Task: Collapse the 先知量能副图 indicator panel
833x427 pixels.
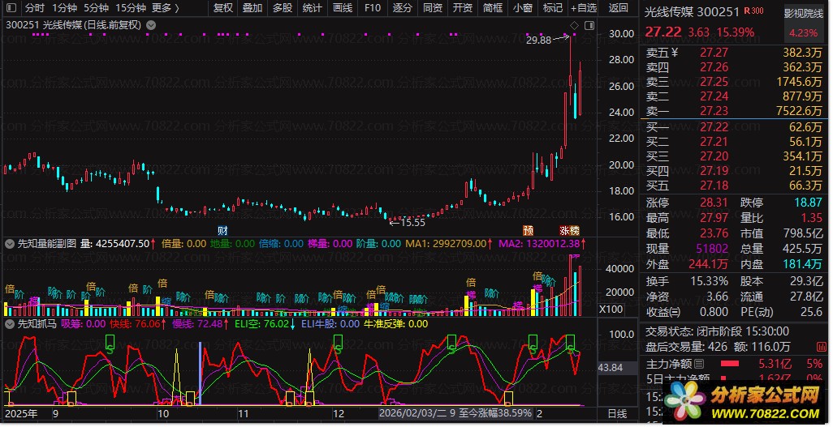Action: [x=10, y=243]
